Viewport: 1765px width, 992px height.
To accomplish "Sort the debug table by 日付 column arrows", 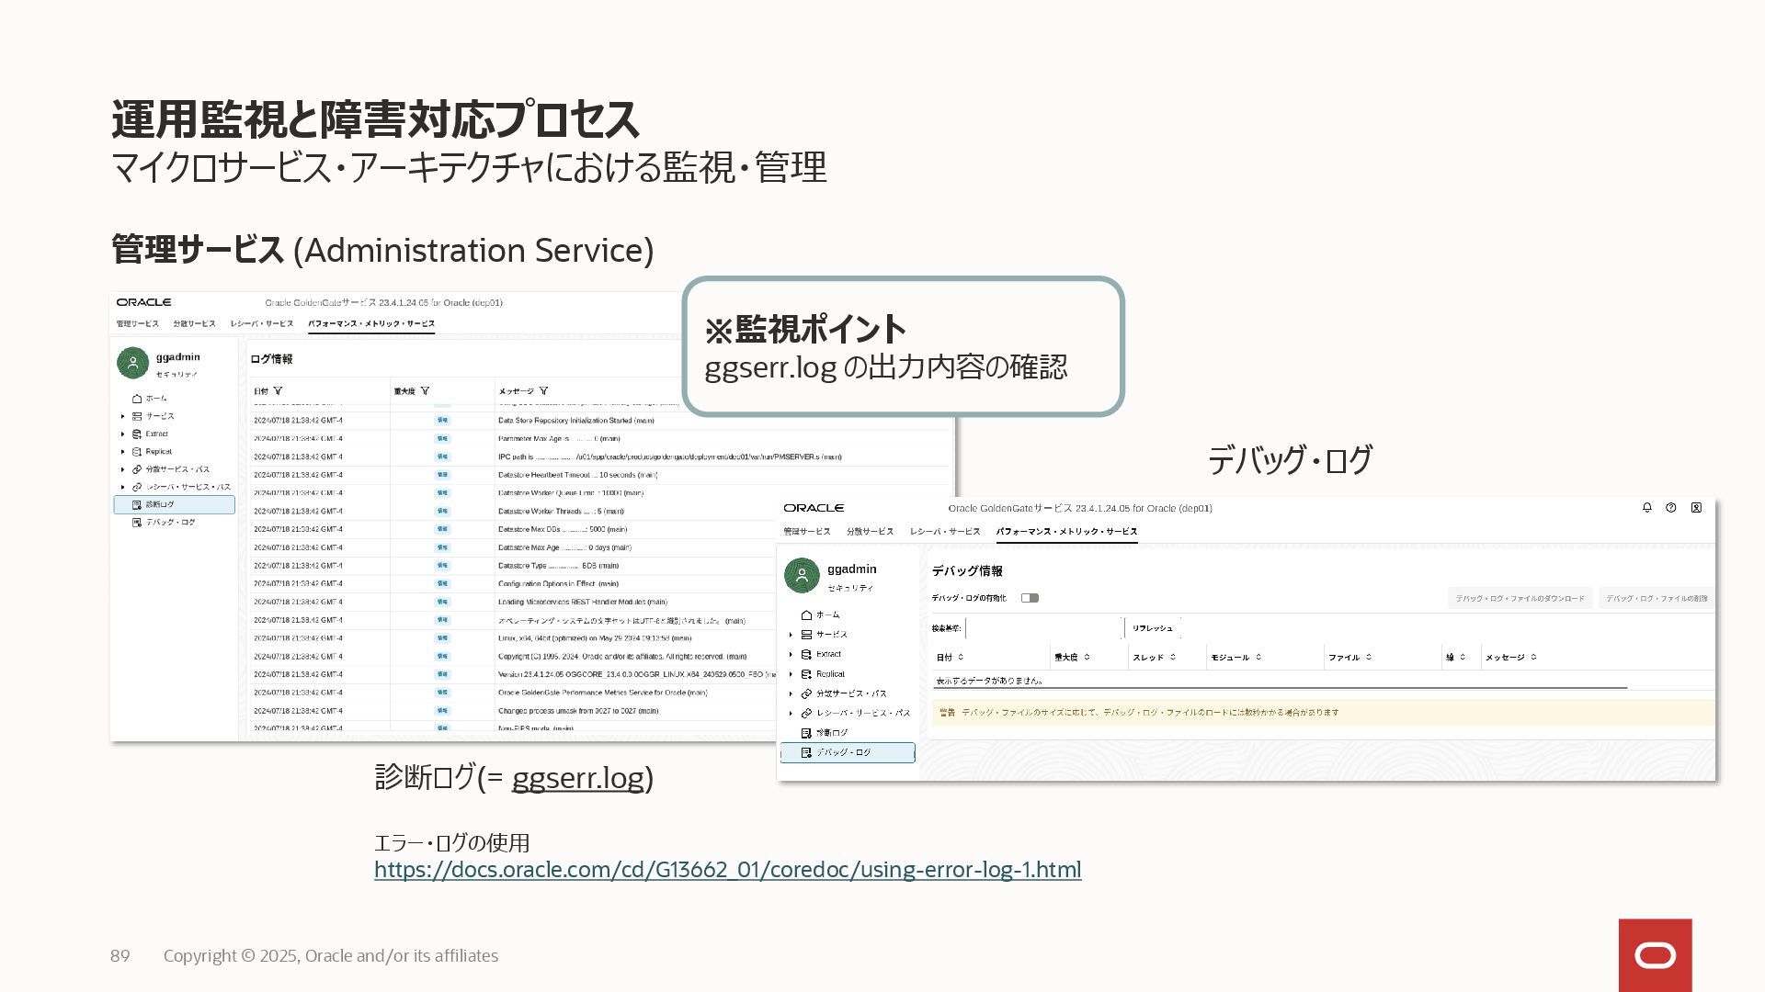I will (x=961, y=658).
